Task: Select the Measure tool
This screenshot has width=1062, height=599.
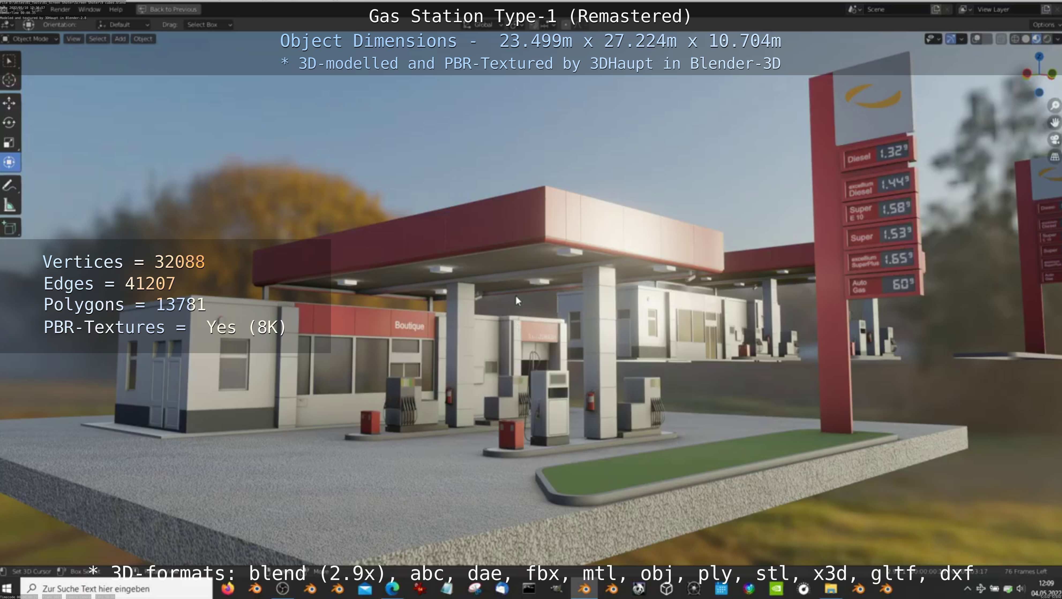Action: 9,205
